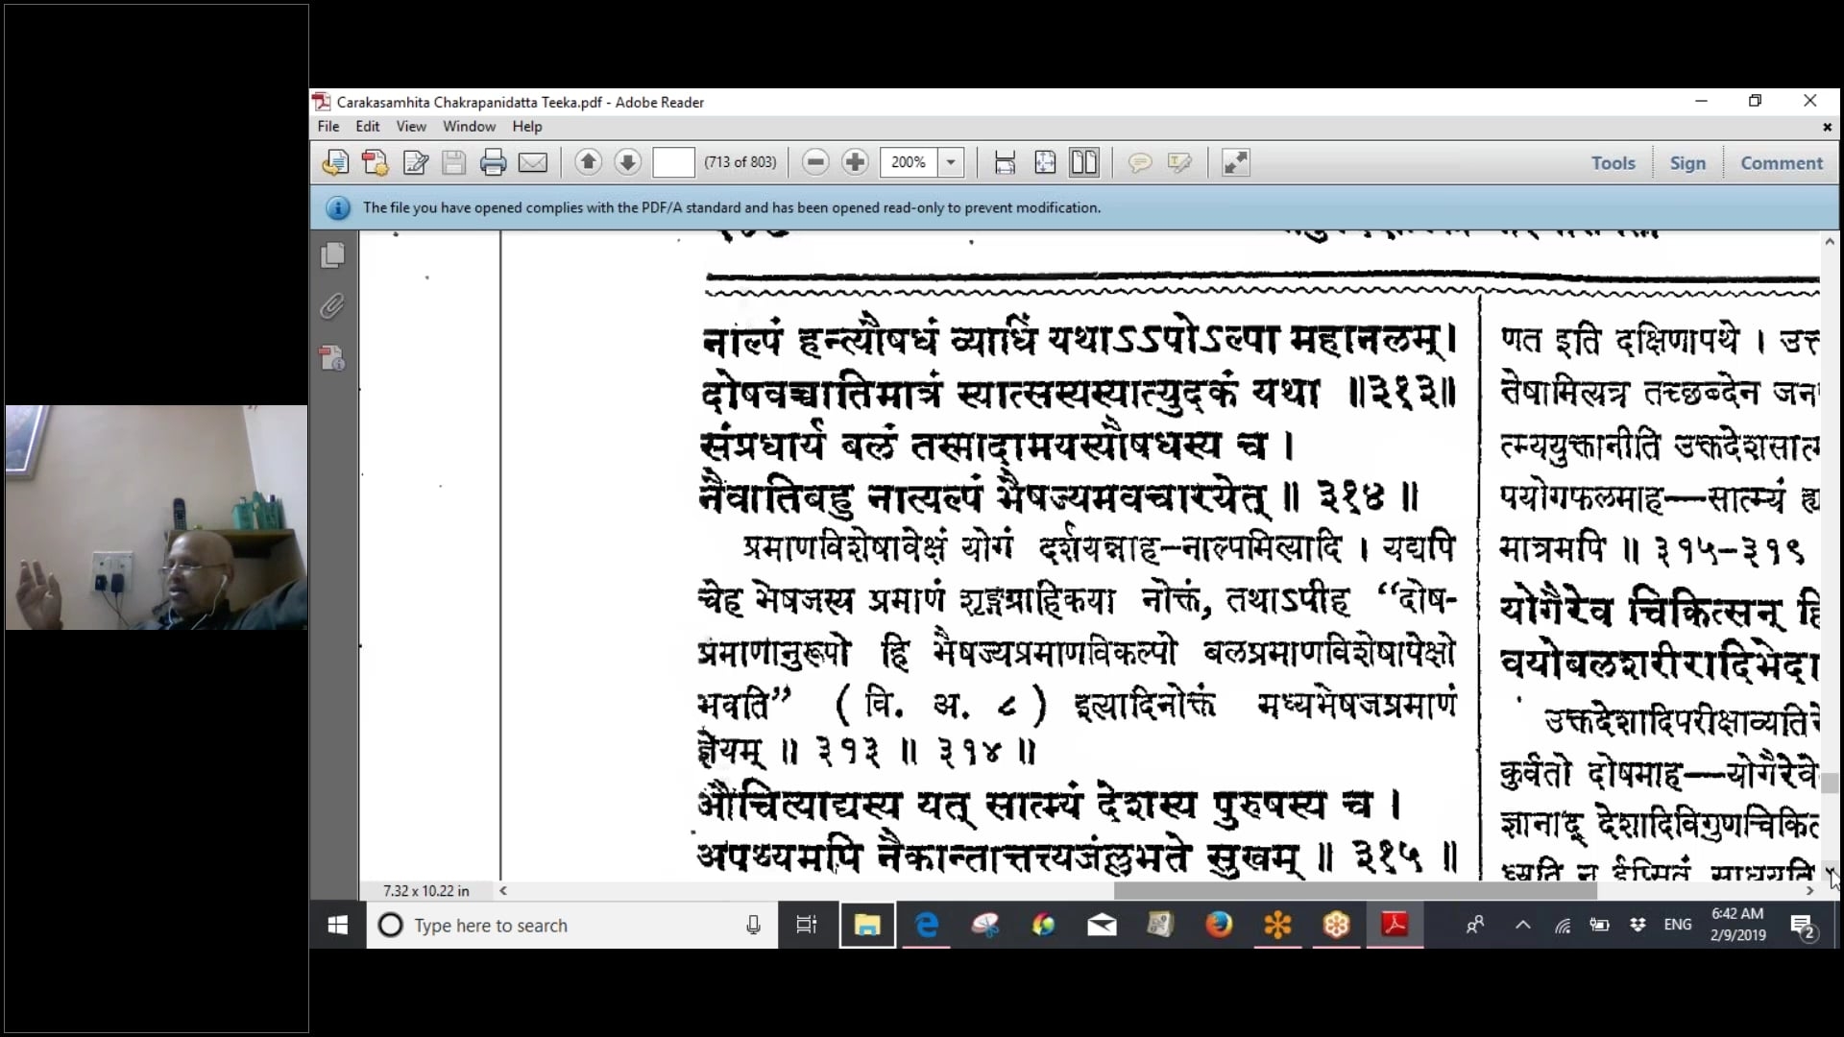Open the zoom percentage combo box
Screen dimensions: 1844x1037
909,162
